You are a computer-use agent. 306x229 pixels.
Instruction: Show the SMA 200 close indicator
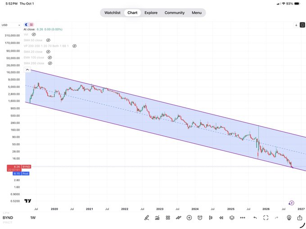pyautogui.click(x=50, y=63)
